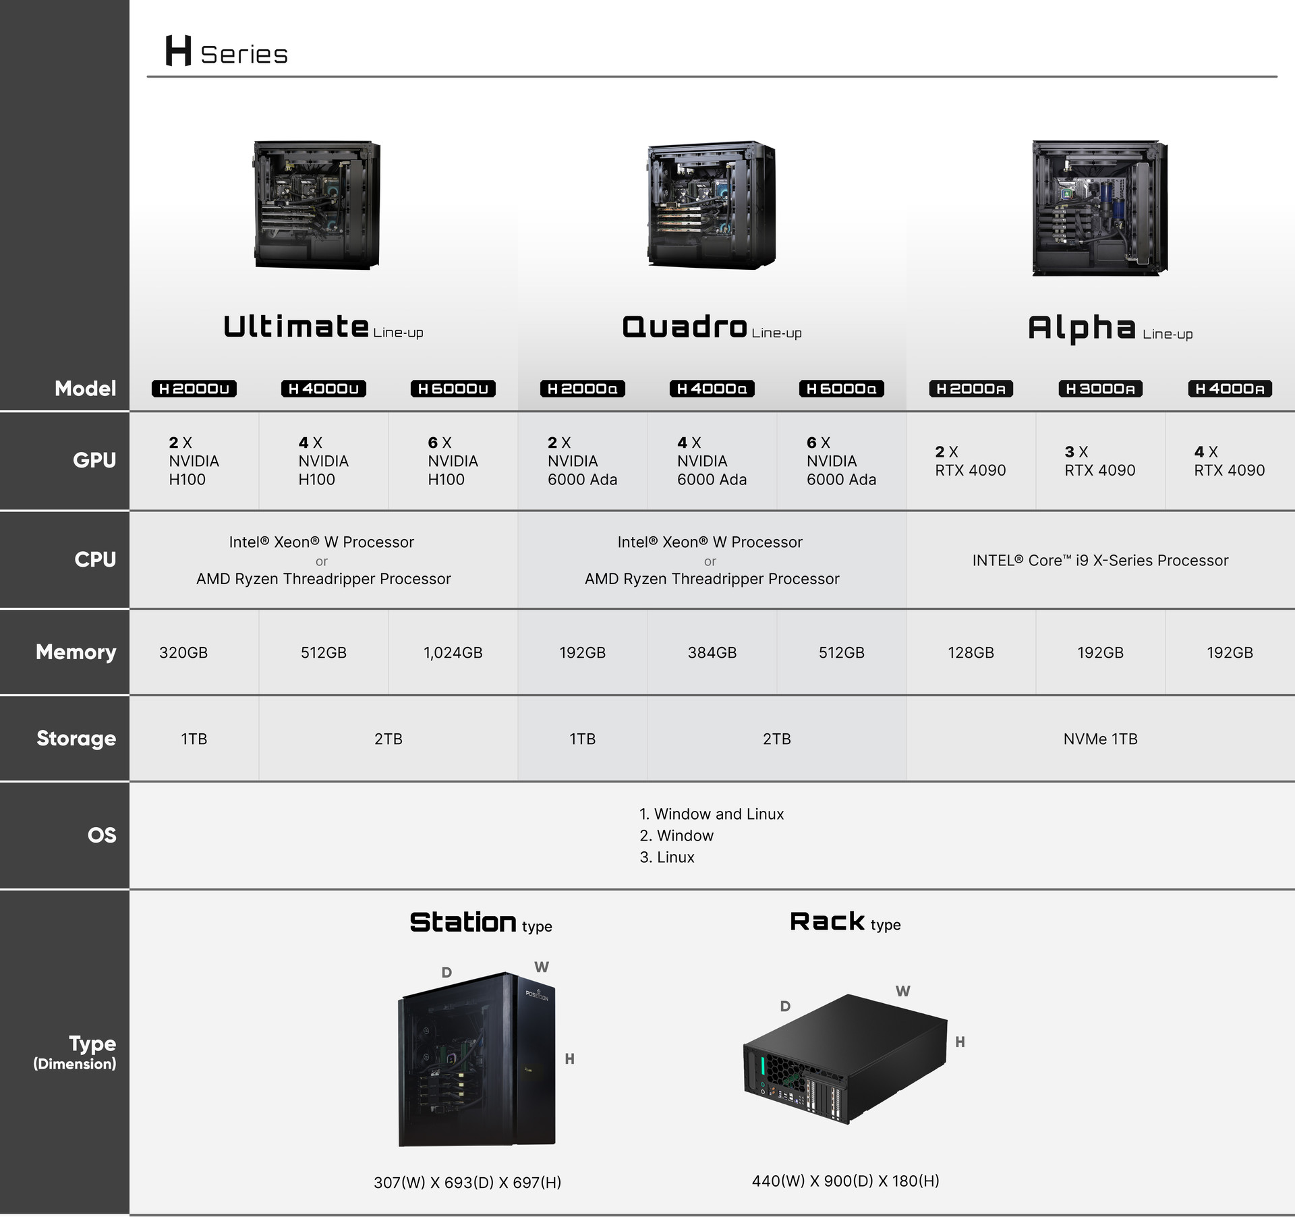The height and width of the screenshot is (1217, 1295).
Task: Click the H6000U model badge
Action: coord(453,389)
